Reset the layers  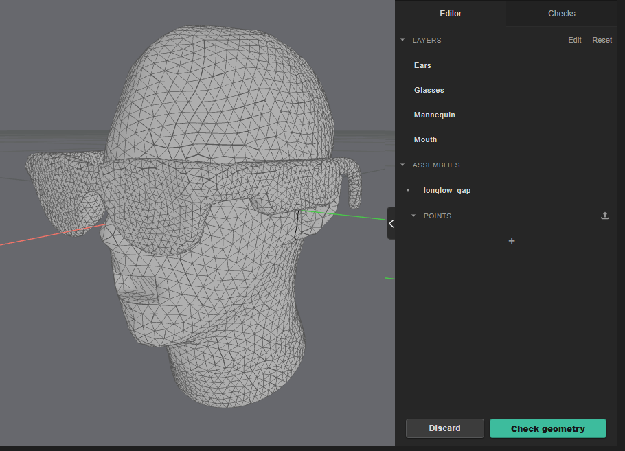click(602, 40)
